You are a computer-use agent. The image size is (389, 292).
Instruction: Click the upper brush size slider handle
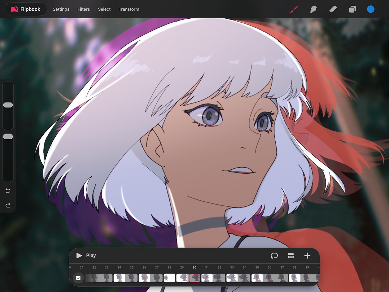(x=8, y=105)
